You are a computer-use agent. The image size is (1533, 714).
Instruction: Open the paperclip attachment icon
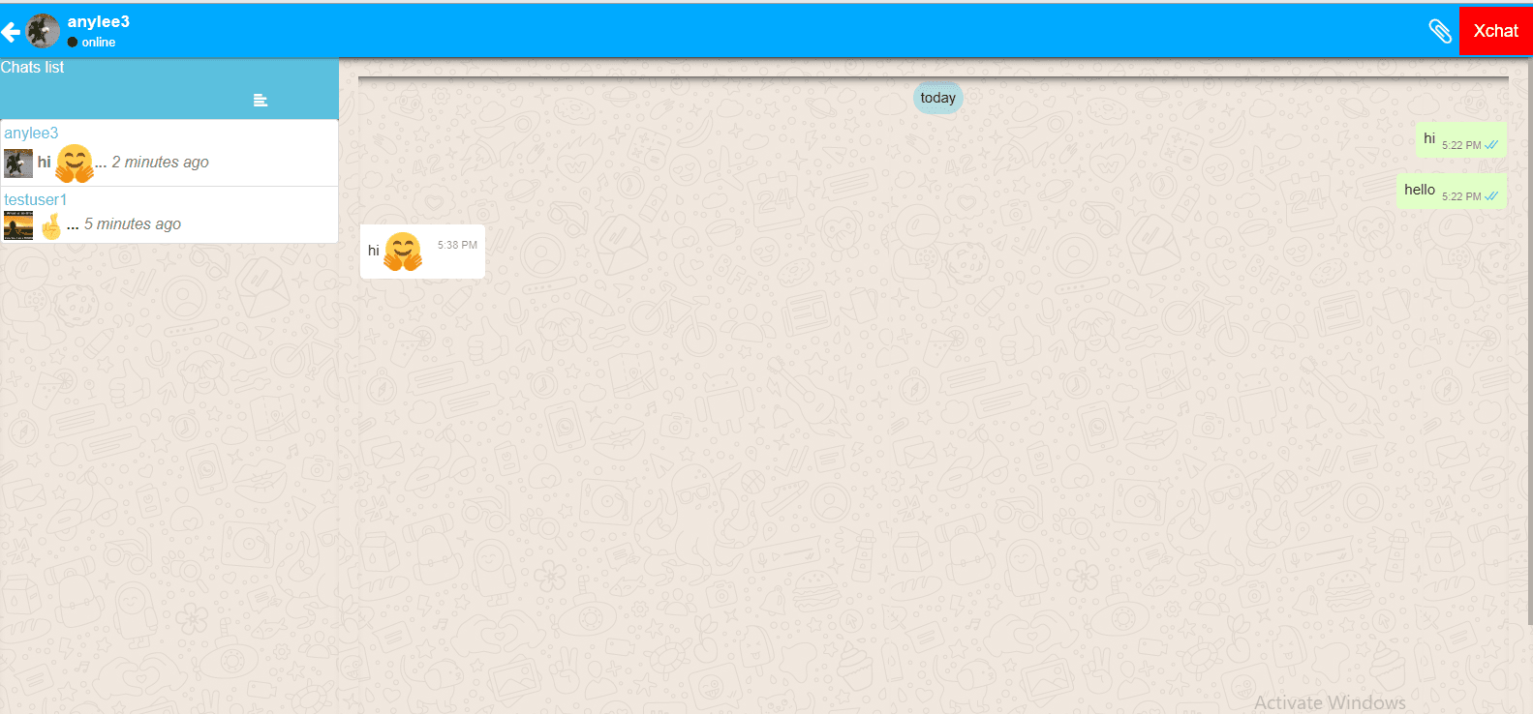1440,31
